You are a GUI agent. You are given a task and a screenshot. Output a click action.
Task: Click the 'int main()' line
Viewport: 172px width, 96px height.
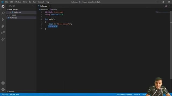coord(50,19)
